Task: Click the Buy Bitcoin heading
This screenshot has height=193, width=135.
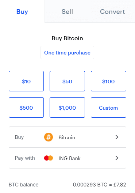Action: point(67,38)
